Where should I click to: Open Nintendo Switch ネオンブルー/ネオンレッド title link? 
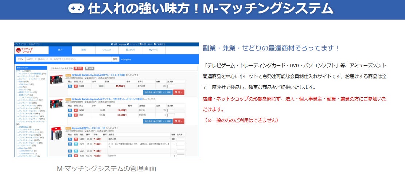(107, 99)
